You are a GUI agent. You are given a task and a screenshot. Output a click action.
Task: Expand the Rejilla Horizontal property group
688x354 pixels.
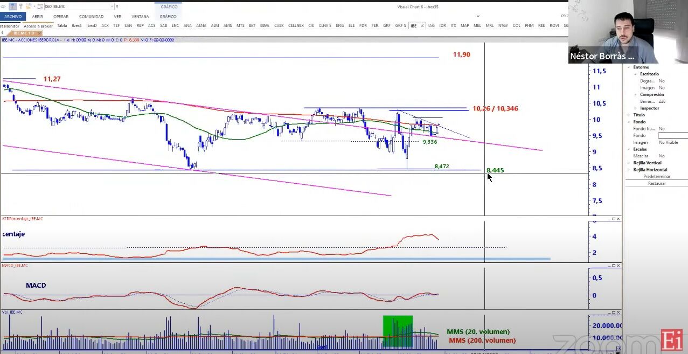629,170
